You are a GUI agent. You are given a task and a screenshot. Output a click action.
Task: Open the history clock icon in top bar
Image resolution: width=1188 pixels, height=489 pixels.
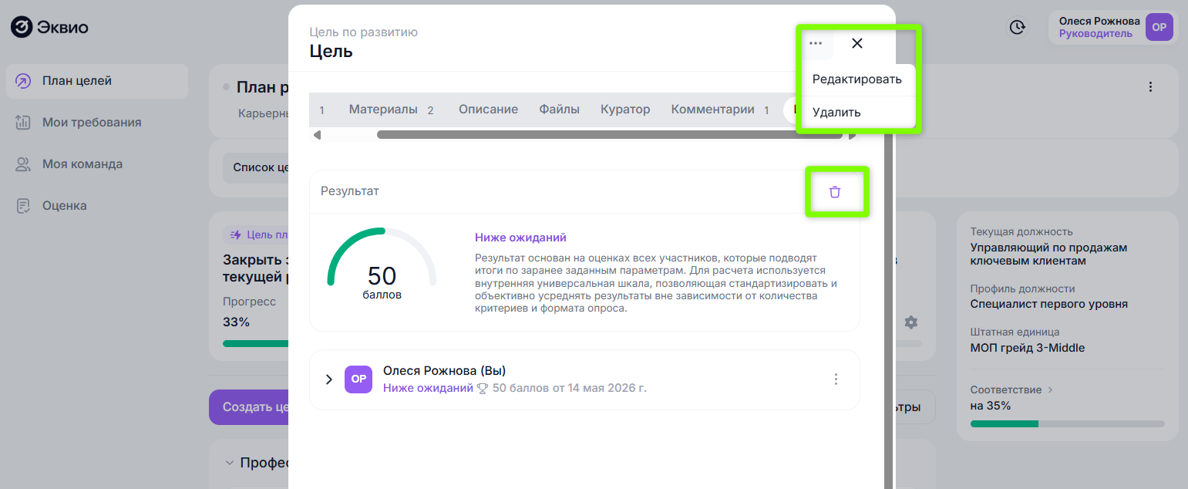pyautogui.click(x=1018, y=28)
